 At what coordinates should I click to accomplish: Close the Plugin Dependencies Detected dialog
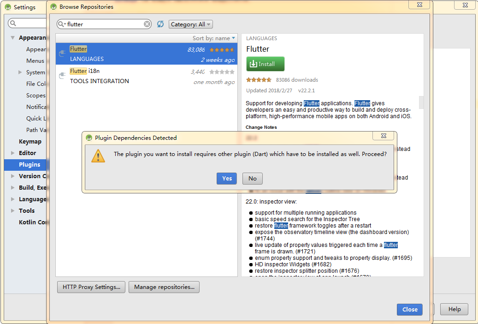coord(384,136)
